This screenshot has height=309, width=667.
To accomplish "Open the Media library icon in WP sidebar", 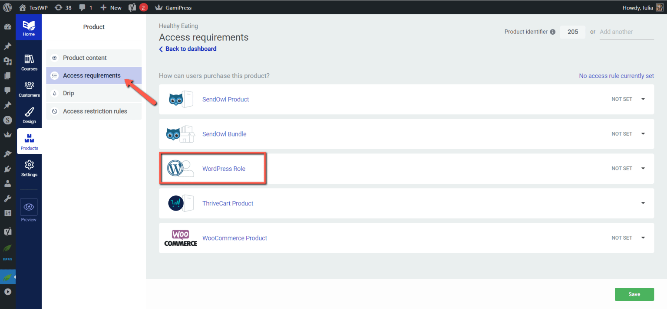I will click(7, 61).
